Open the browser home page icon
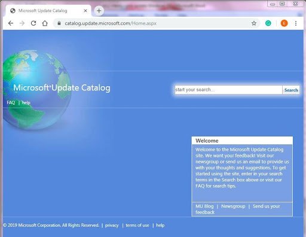Viewport: 306px width, 237px height. point(45,23)
